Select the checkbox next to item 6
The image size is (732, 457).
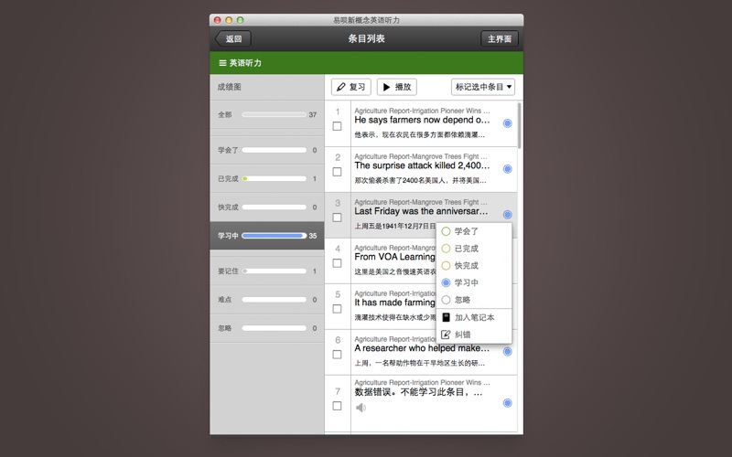point(337,355)
